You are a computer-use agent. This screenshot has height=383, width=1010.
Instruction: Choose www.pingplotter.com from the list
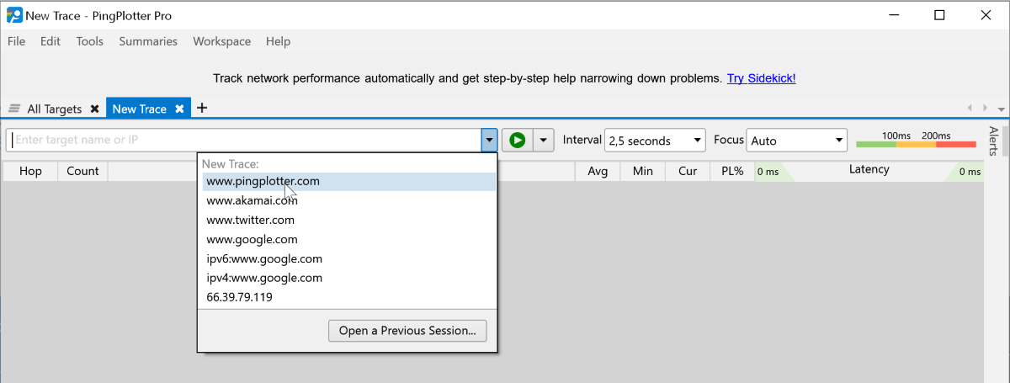[x=348, y=181]
